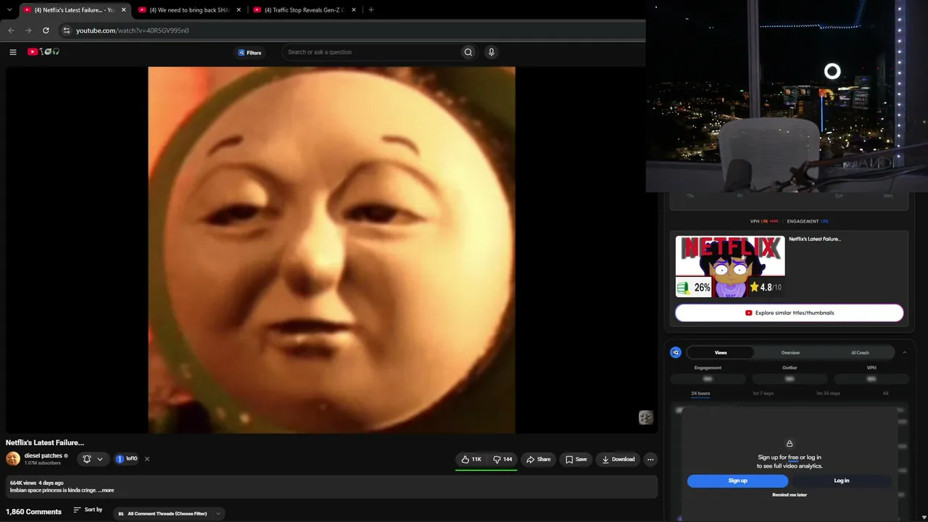
Task: Open the Netflix thumbnail in analytics panel
Action: (x=730, y=266)
